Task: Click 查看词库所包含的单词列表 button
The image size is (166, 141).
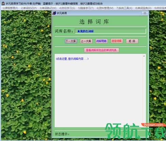Action: point(101,50)
